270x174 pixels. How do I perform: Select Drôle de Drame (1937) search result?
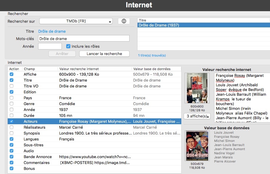pyautogui.click(x=159, y=25)
